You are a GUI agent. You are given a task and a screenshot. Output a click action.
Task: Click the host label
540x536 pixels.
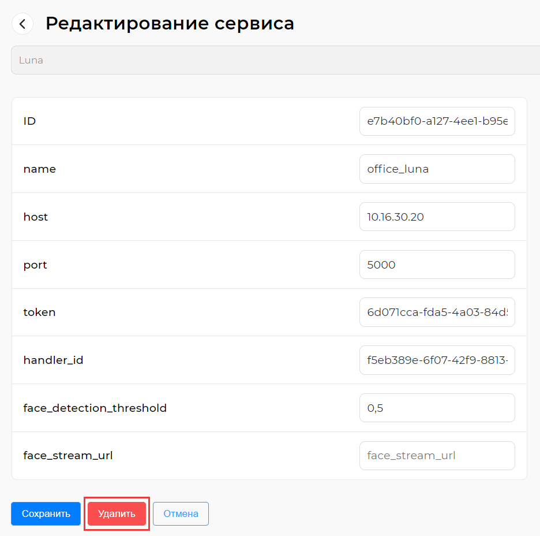click(x=35, y=217)
